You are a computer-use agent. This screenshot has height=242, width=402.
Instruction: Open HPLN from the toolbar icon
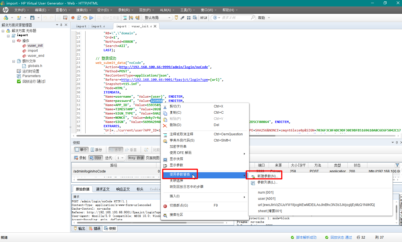click(x=203, y=17)
